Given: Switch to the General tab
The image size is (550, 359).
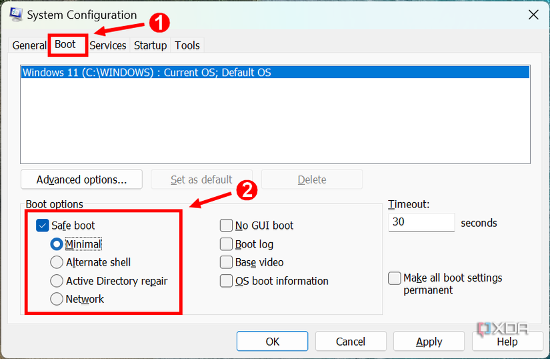Looking at the screenshot, I should (x=29, y=45).
